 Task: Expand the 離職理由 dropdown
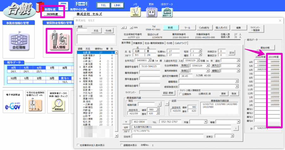tap(237, 81)
